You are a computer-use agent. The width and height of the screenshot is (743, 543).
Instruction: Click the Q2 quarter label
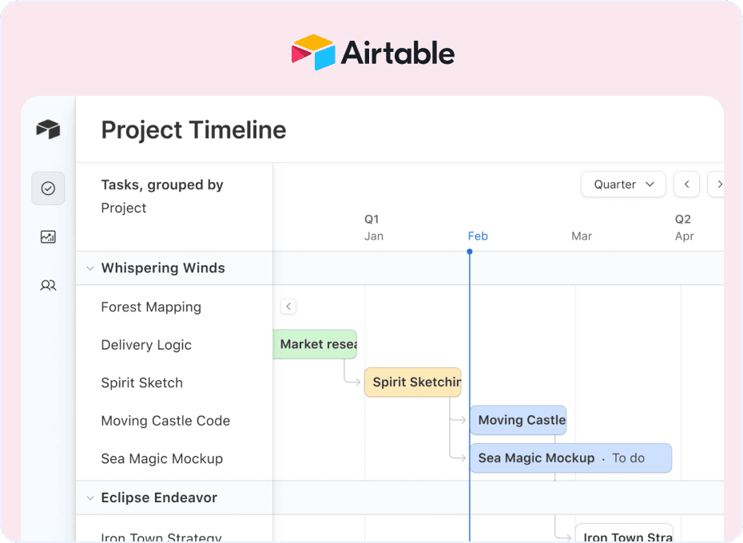(683, 219)
